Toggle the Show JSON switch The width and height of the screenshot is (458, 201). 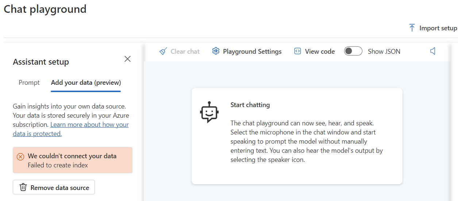353,51
